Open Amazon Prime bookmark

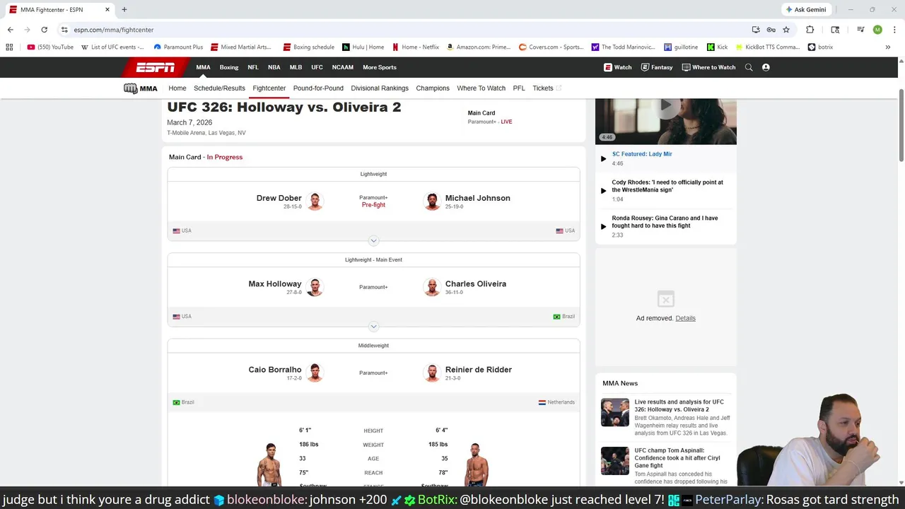pyautogui.click(x=479, y=47)
